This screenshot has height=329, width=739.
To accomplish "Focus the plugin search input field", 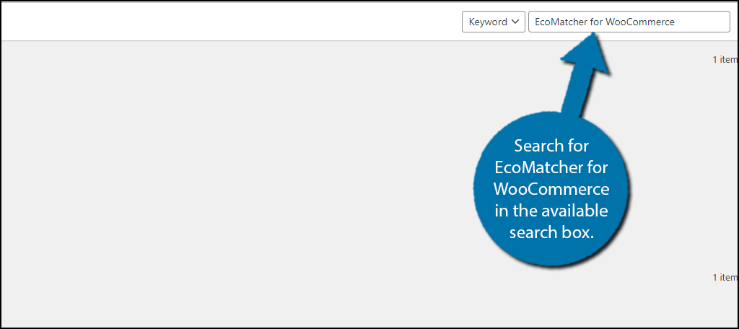I will coord(629,22).
